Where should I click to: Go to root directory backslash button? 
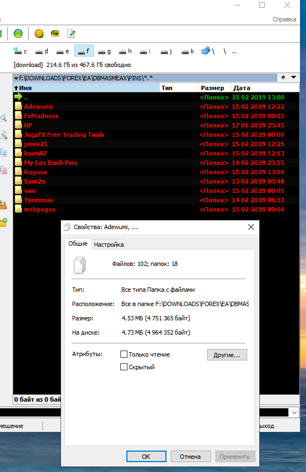pos(225,51)
